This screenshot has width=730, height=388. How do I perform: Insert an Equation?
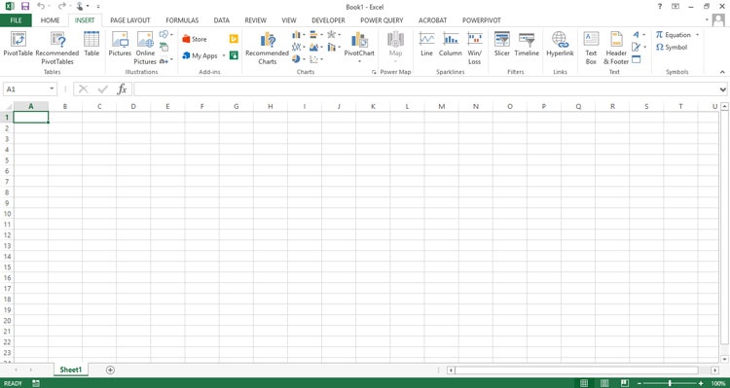pyautogui.click(x=674, y=35)
